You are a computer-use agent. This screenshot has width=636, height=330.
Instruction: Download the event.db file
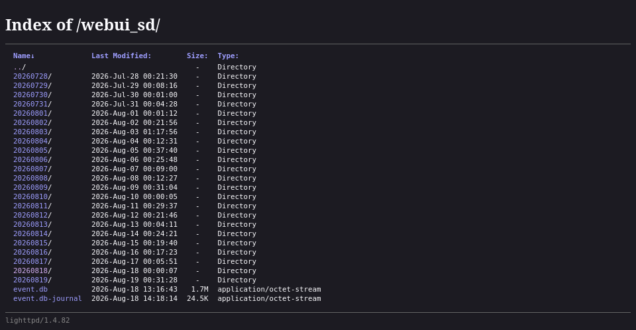tap(30, 290)
